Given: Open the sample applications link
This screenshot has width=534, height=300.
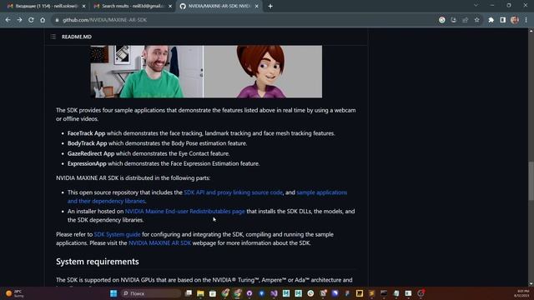Looking at the screenshot, I should coord(208,197).
